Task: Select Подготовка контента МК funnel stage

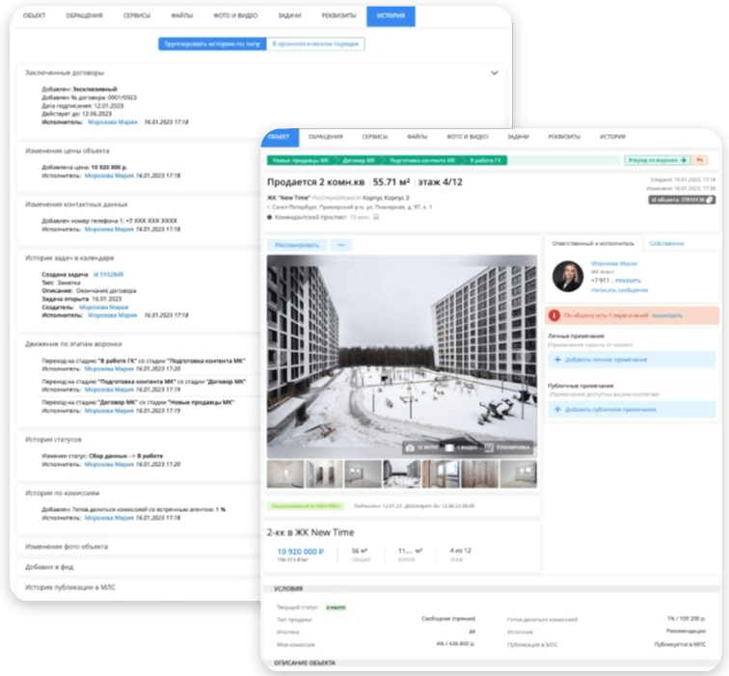Action: point(422,160)
